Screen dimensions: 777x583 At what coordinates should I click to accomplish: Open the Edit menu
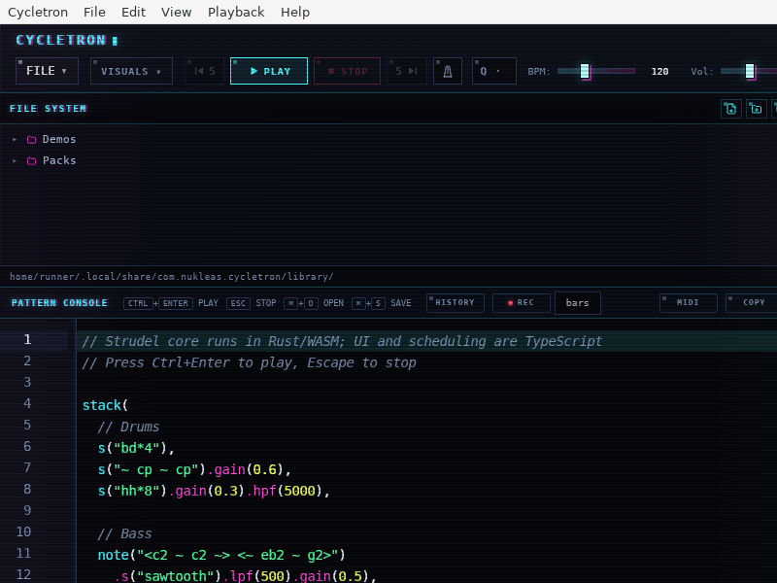pyautogui.click(x=133, y=12)
